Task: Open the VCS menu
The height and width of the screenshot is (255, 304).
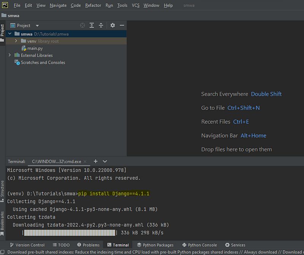Action: (x=136, y=5)
